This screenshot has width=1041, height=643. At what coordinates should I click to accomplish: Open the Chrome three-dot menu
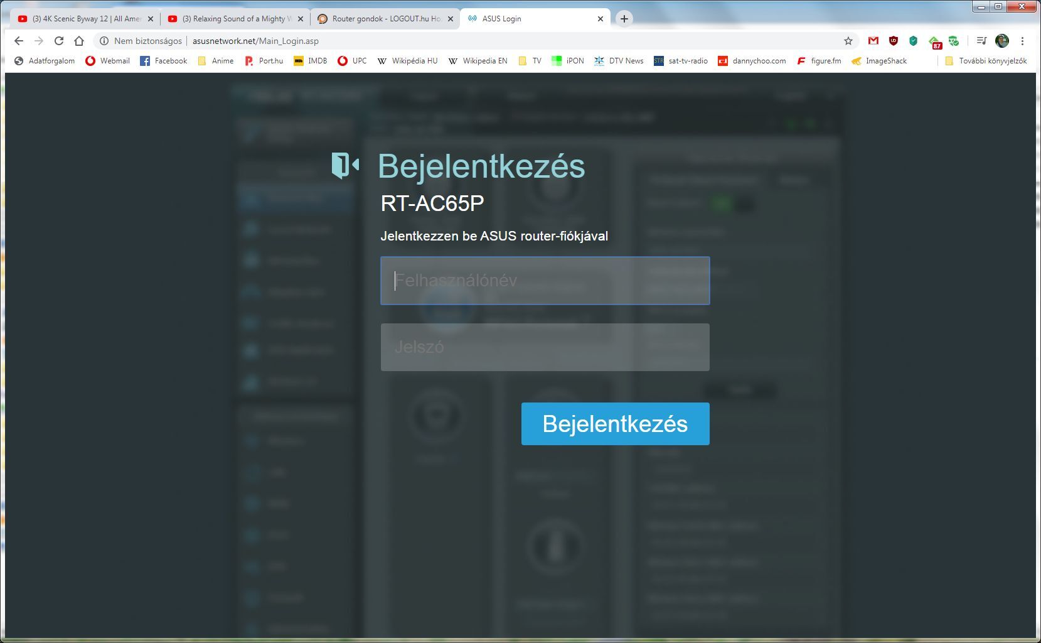point(1022,41)
